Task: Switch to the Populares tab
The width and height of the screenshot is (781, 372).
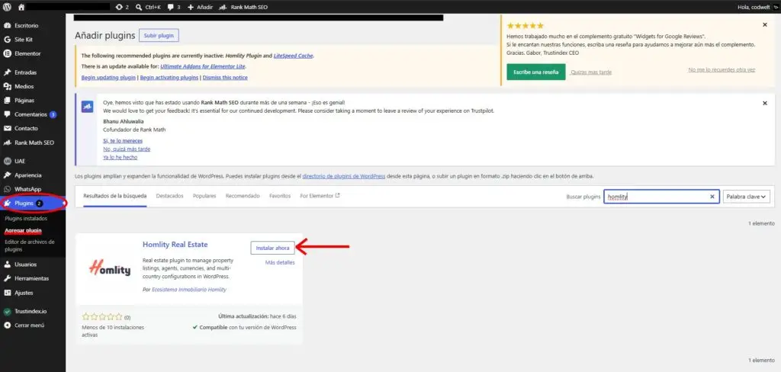Action: [x=204, y=196]
